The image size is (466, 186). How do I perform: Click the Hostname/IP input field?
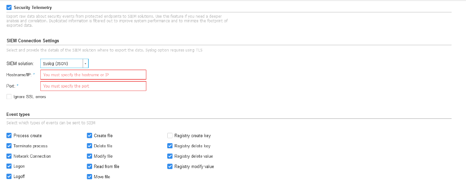pyautogui.click(x=93, y=75)
